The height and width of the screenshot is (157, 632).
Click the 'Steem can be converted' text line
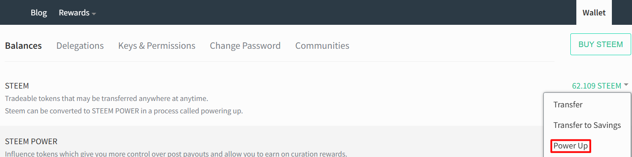124,111
